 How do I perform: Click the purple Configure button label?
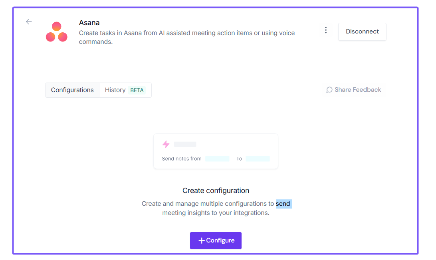pyautogui.click(x=220, y=240)
